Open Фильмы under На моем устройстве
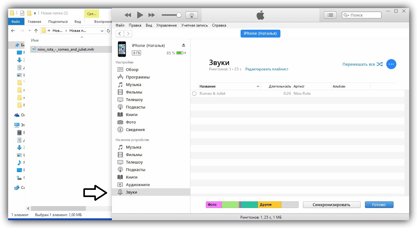Image resolution: width=417 pixels, height=228 pixels. [151, 155]
